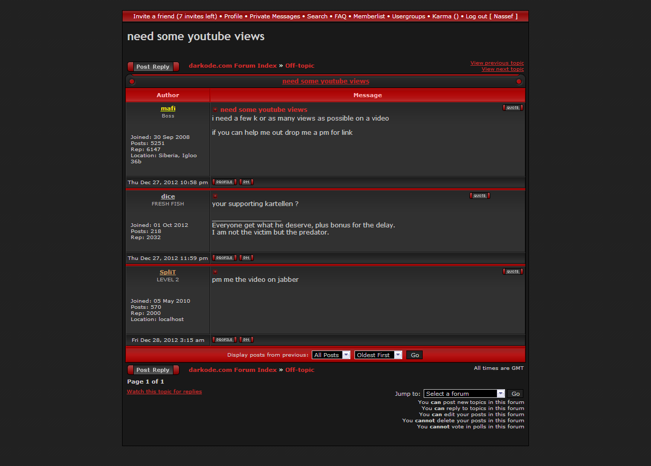Viewport: 651px width, 466px height.
Task: Open the Select a forum dropdown
Action: pos(464,394)
